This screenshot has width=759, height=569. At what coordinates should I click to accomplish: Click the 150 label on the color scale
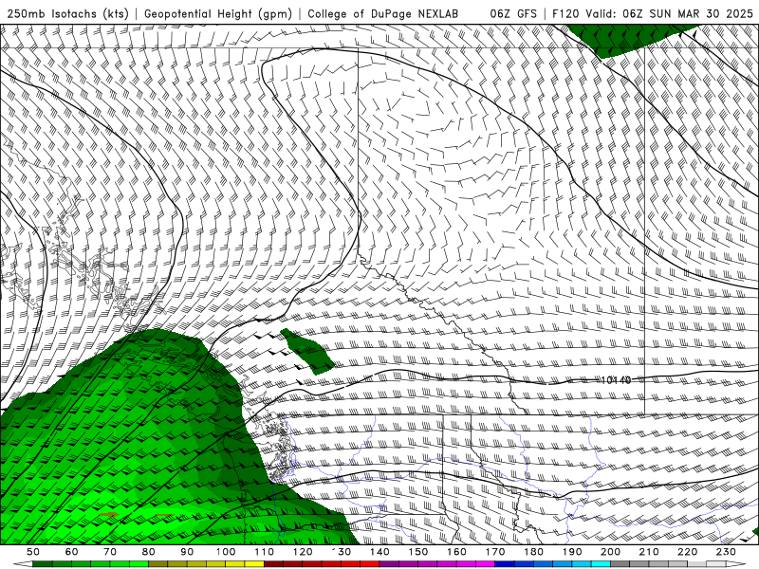tap(418, 552)
